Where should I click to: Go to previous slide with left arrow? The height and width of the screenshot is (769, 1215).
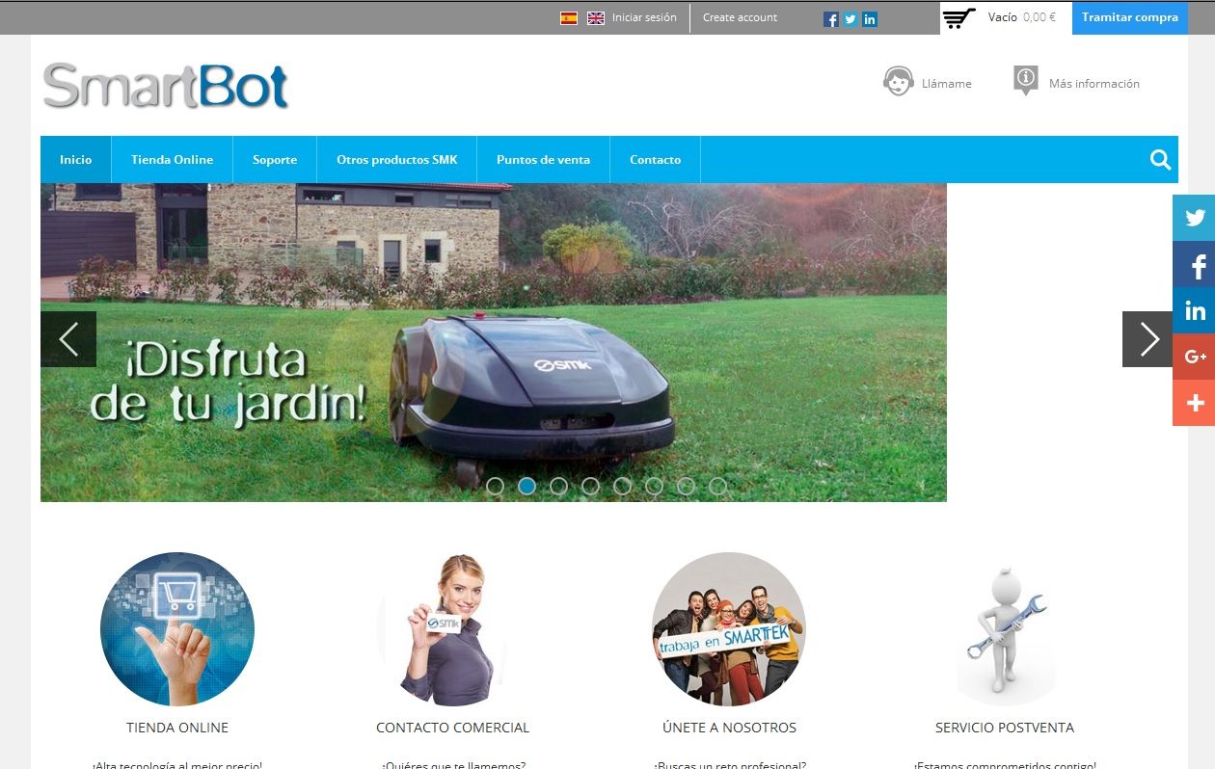[x=68, y=339]
